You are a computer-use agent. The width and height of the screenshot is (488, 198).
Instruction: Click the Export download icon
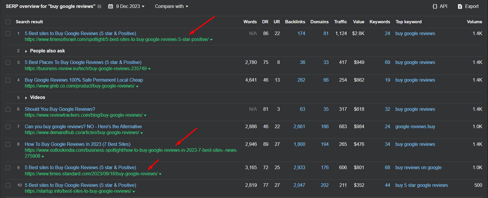[460, 7]
